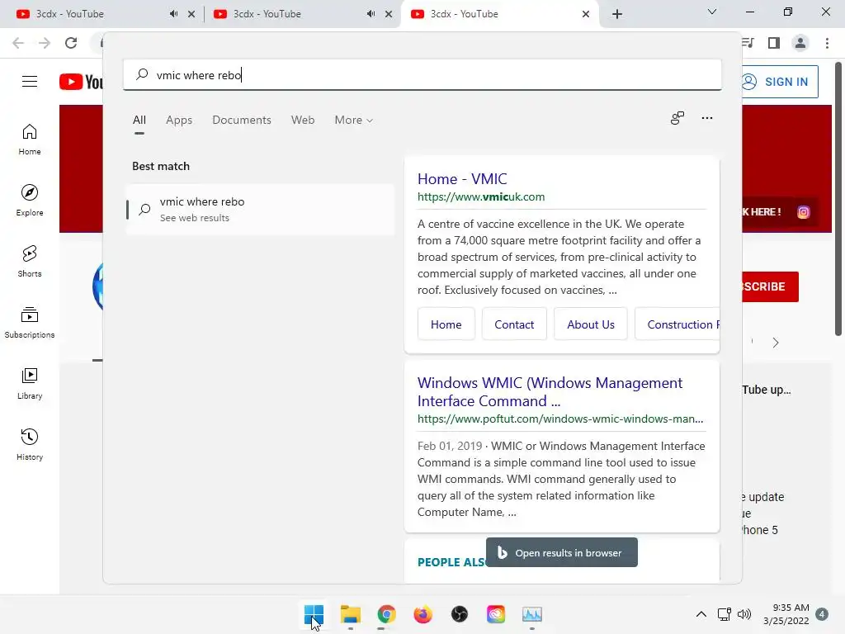Image resolution: width=845 pixels, height=634 pixels.
Task: Mute the second 3cdx YouTube tab
Action: point(371,14)
